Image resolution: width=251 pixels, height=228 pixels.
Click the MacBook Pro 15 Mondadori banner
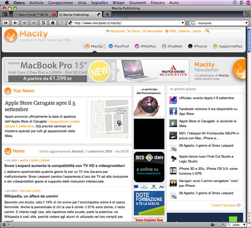tap(97, 71)
